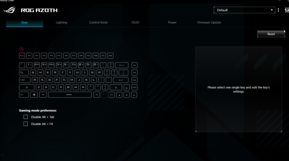Select the up arrow key

point(127,88)
